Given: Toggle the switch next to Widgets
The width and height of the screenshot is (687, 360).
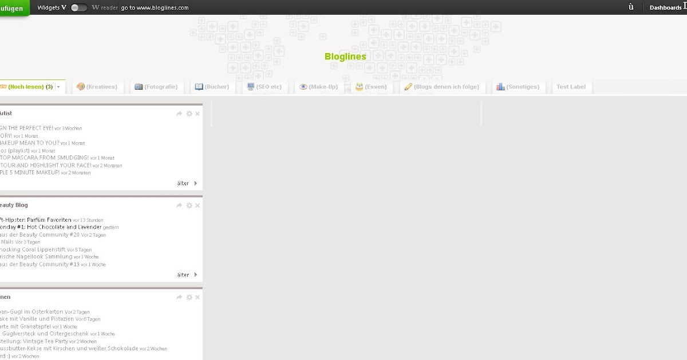Looking at the screenshot, I should 79,7.
